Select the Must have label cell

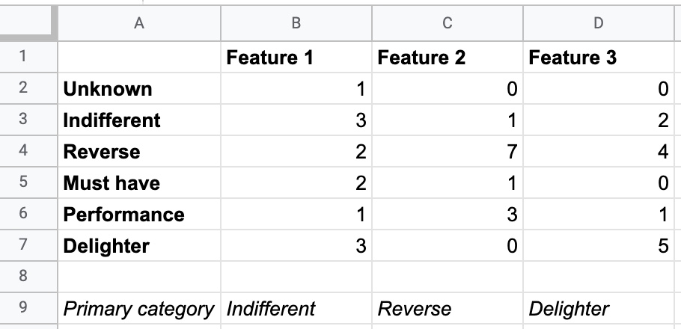(x=139, y=182)
